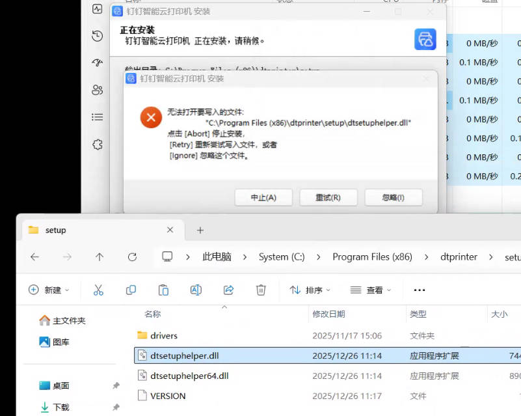Click the Cut scissors icon
Image resolution: width=521 pixels, height=416 pixels.
pos(98,290)
